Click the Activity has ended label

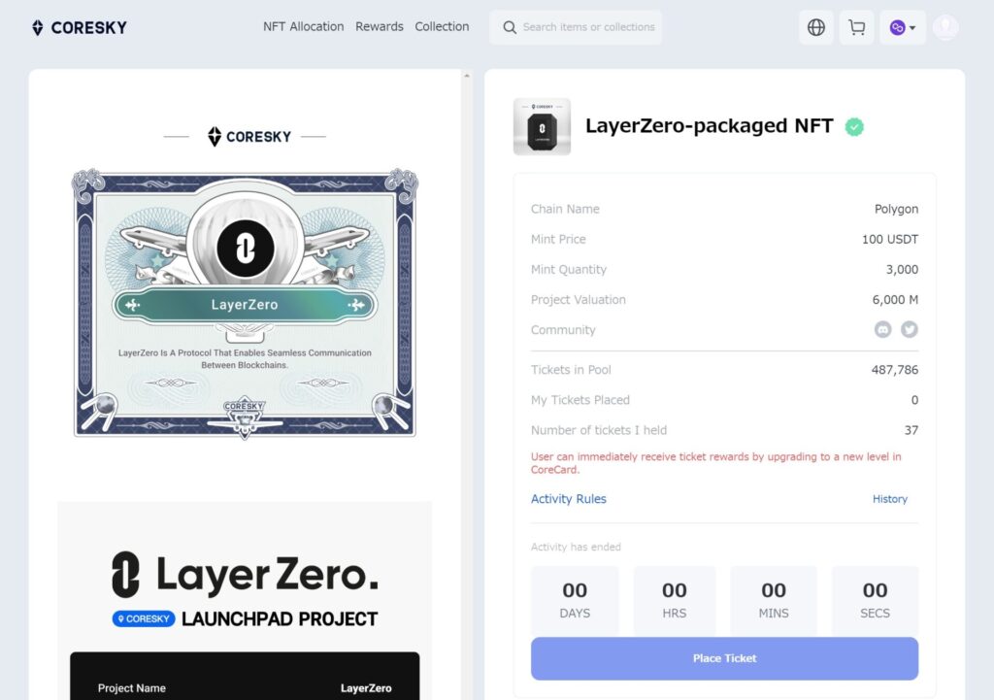pos(576,547)
